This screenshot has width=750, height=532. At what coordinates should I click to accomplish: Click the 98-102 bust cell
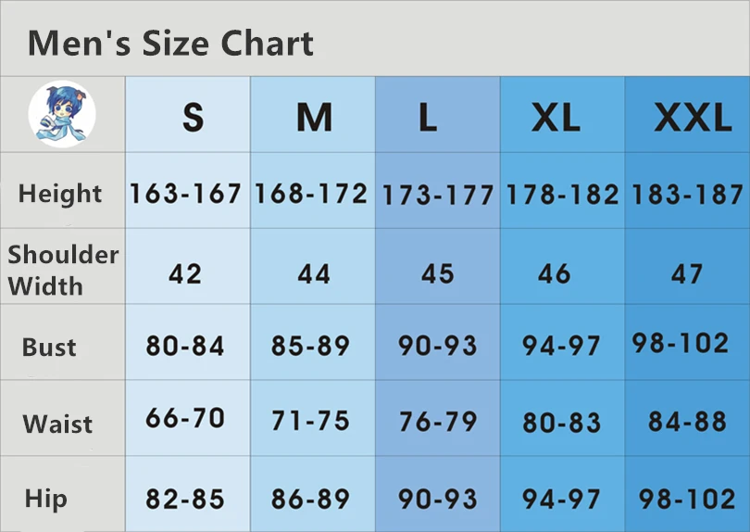[681, 343]
